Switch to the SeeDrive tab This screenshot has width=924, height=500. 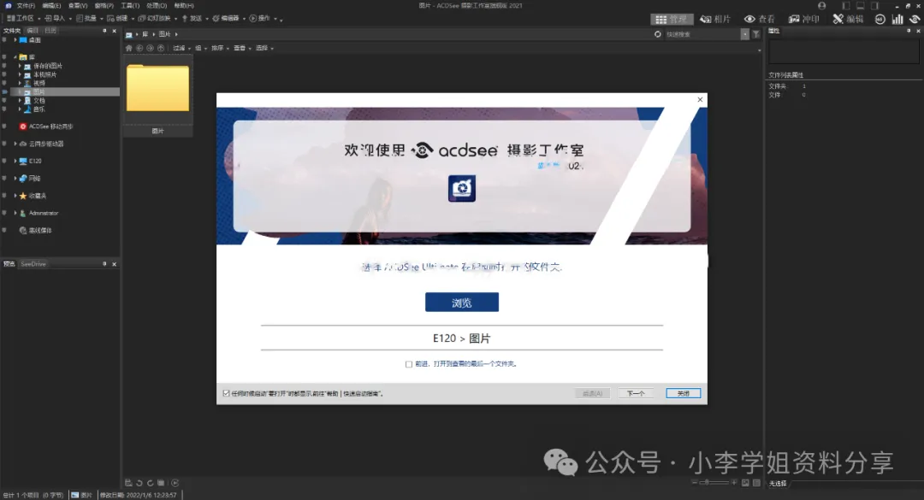click(x=33, y=264)
